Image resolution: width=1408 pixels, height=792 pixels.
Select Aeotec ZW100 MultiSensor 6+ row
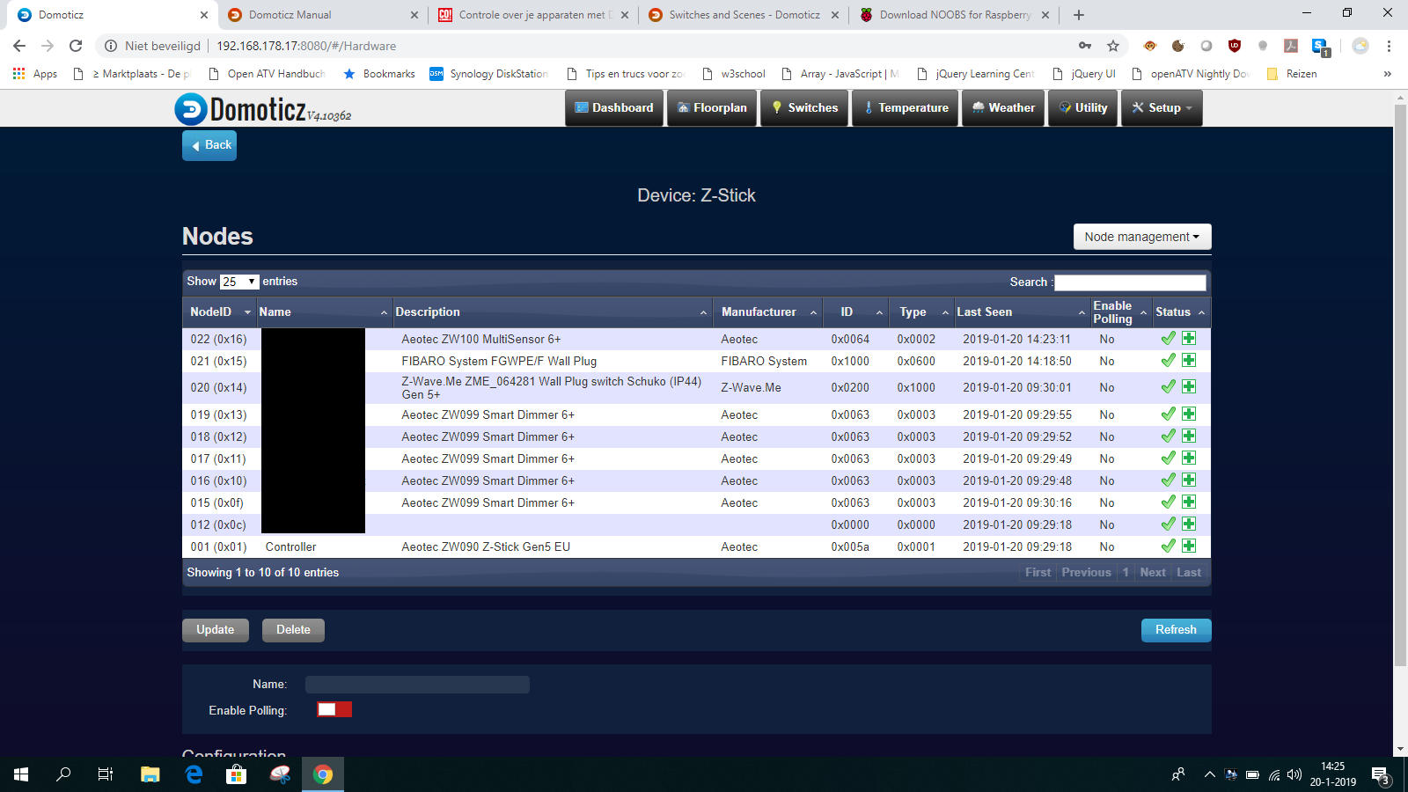(x=696, y=339)
